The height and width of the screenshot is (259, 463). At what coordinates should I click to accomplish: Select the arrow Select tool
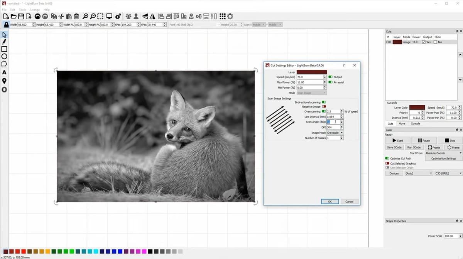[4, 35]
